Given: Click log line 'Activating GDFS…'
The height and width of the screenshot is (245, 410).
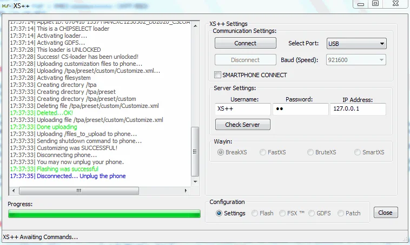Looking at the screenshot, I should click(47, 43).
